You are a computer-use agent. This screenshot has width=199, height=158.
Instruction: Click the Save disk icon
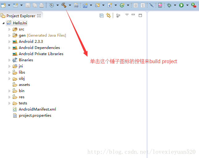[x=28, y=5]
